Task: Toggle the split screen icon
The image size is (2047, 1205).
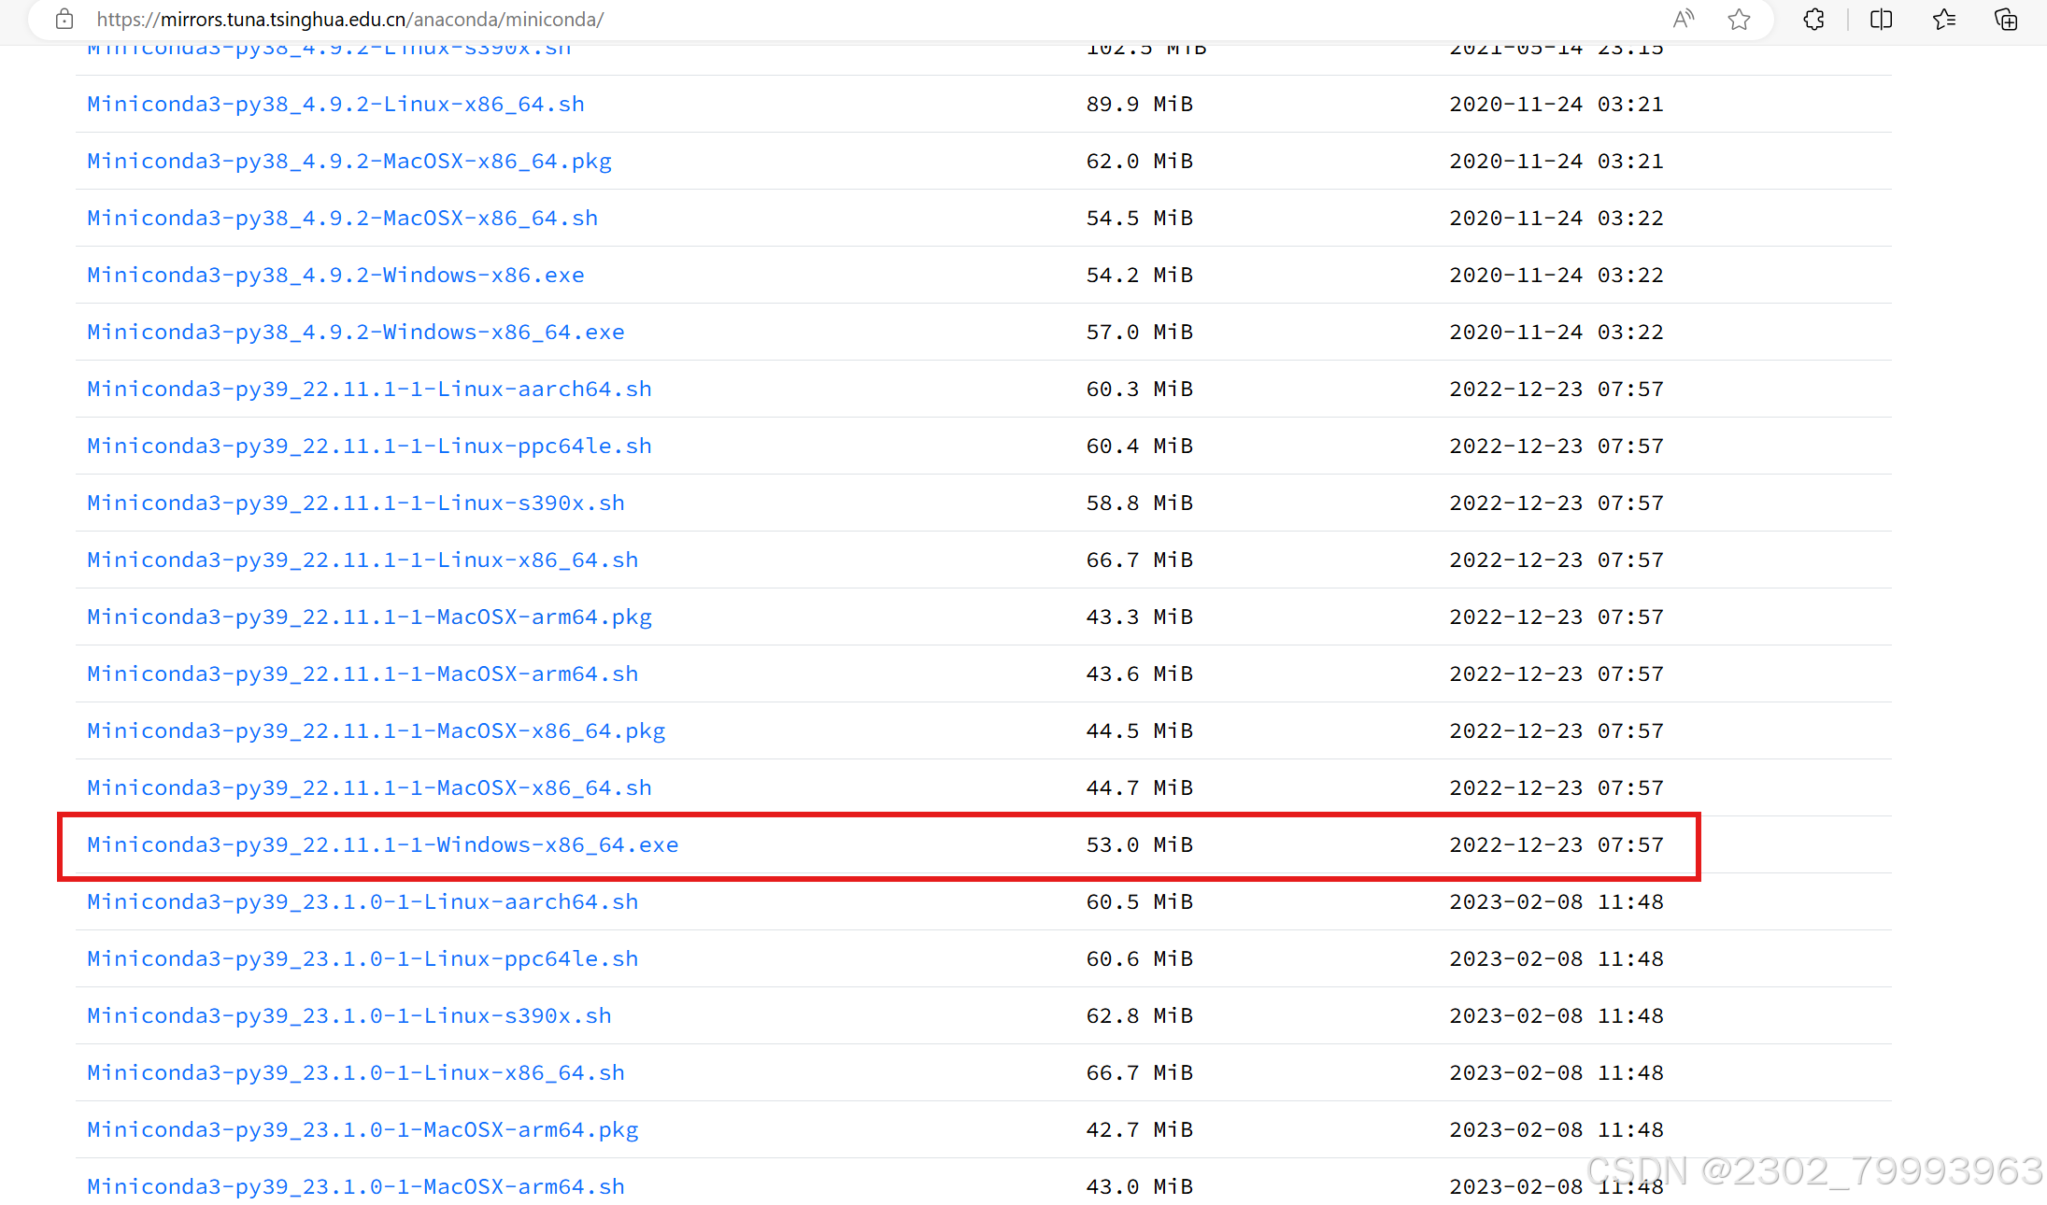Action: click(x=1881, y=19)
